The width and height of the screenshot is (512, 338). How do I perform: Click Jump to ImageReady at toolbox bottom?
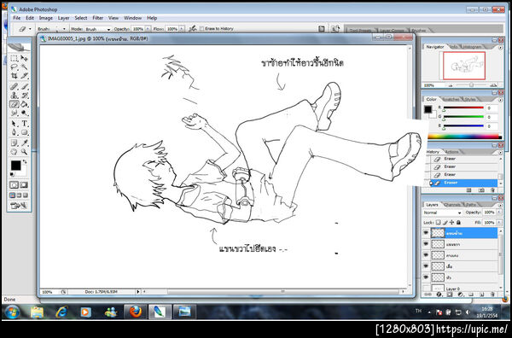[19, 206]
